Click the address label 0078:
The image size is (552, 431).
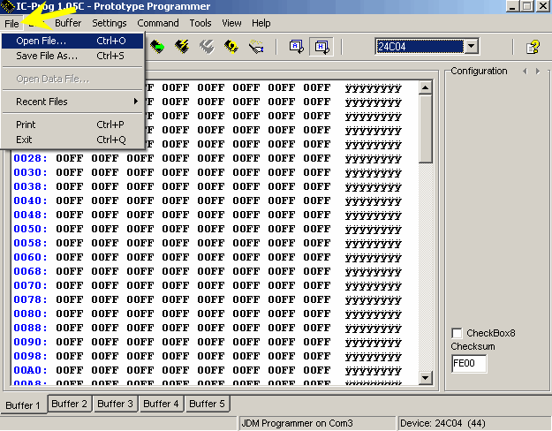pyautogui.click(x=30, y=299)
